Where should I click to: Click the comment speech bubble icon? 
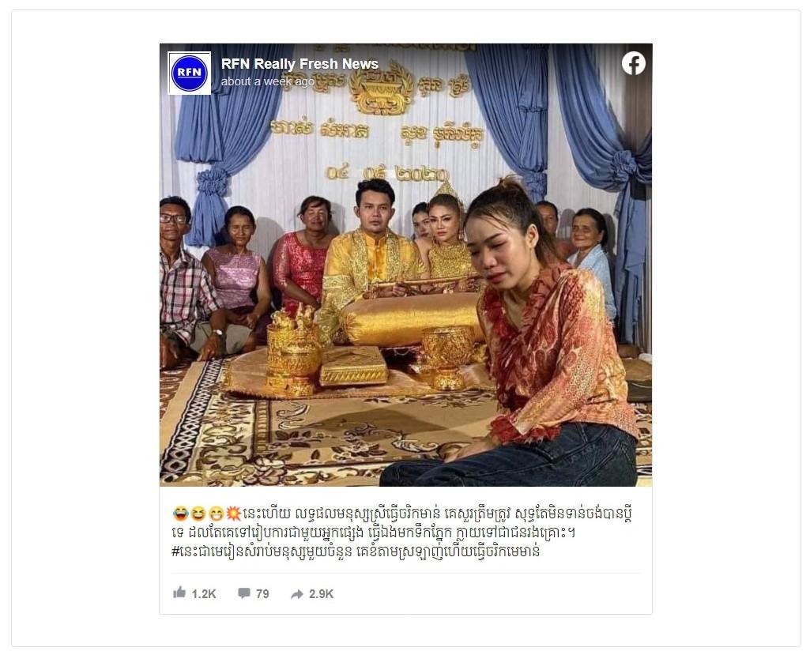[244, 593]
